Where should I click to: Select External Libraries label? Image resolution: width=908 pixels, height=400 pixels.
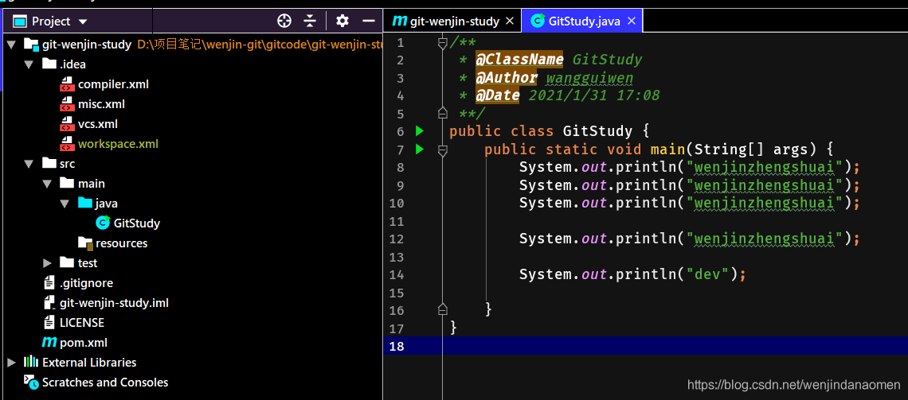pos(89,363)
